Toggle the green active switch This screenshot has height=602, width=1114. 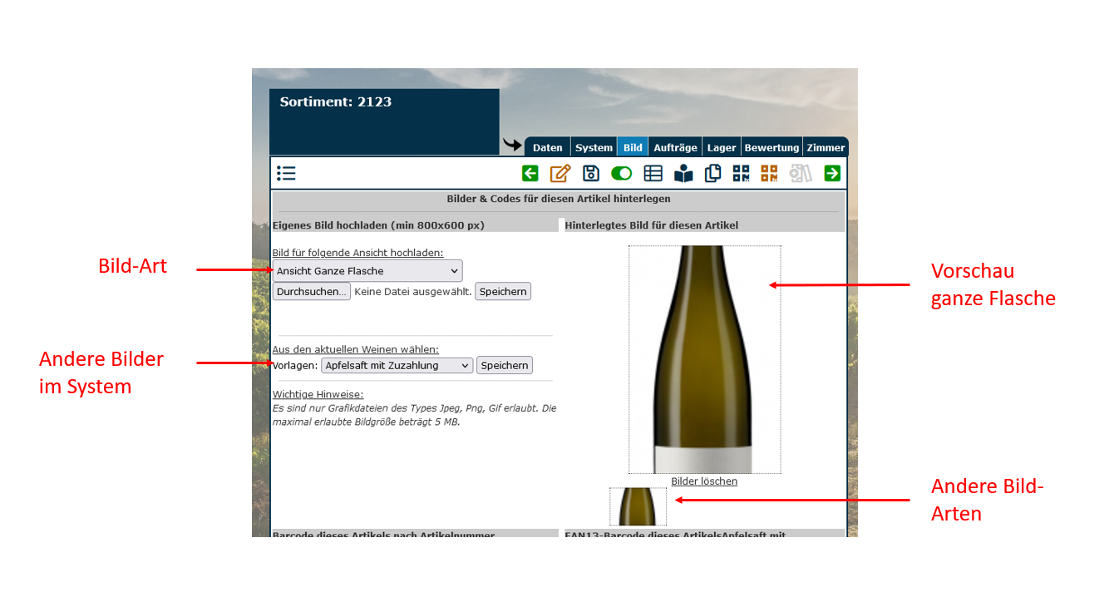click(621, 173)
